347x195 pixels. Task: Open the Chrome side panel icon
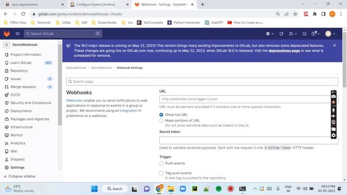click(323, 14)
